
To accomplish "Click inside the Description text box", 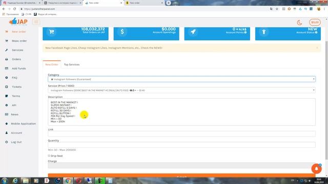I will (x=181, y=112).
